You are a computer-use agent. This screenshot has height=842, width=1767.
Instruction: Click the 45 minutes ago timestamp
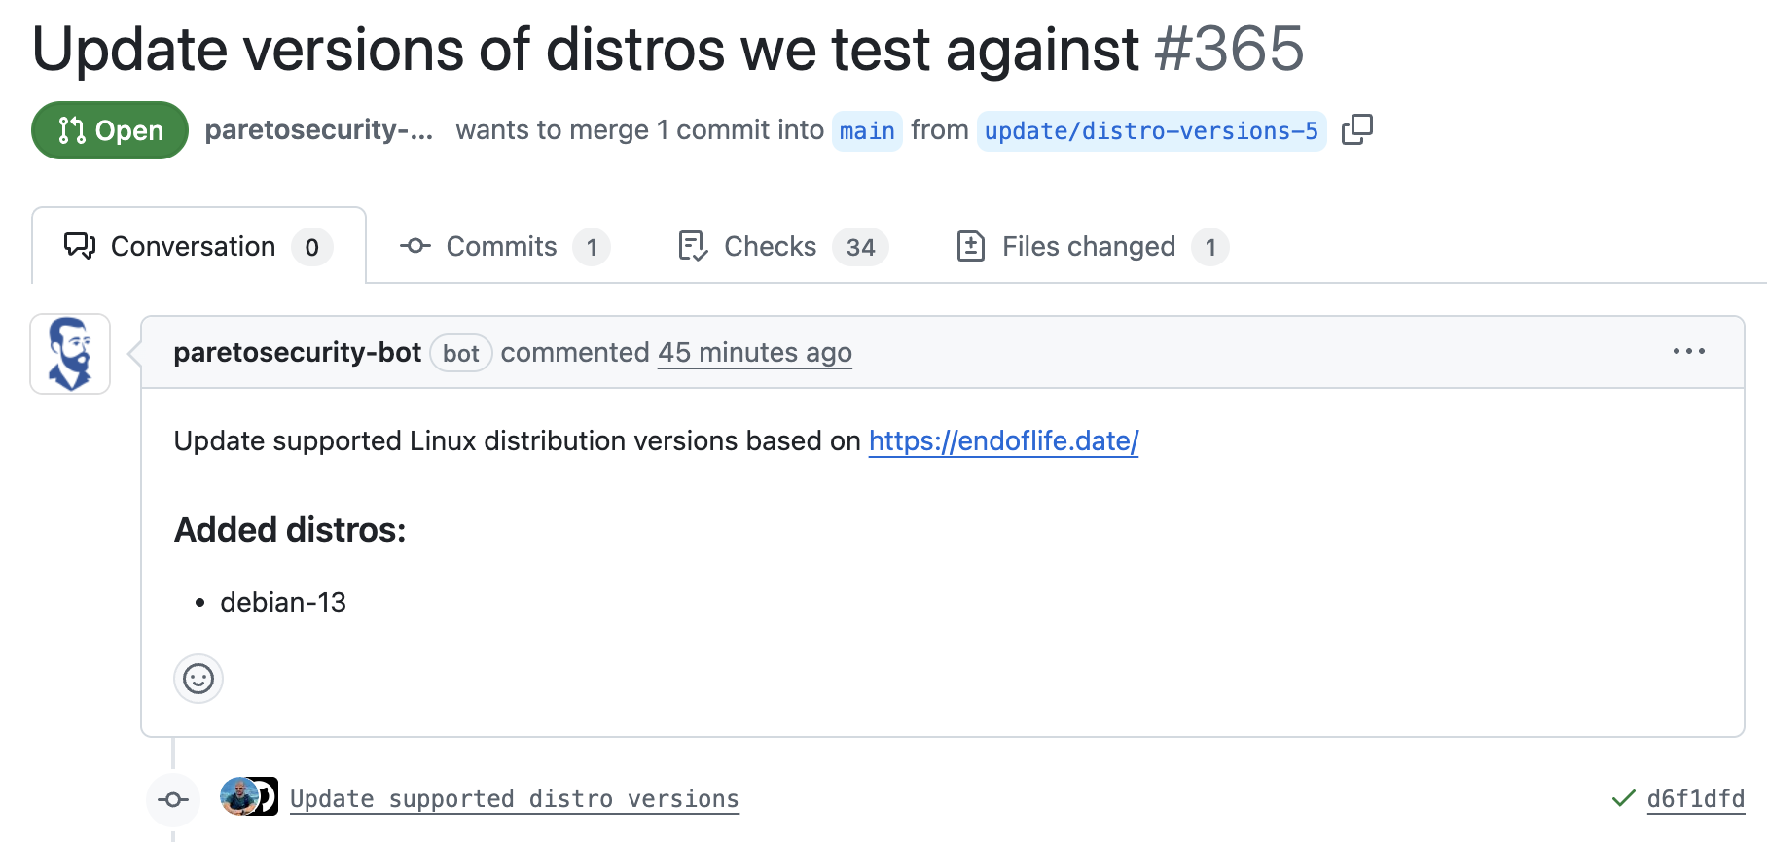tap(755, 352)
